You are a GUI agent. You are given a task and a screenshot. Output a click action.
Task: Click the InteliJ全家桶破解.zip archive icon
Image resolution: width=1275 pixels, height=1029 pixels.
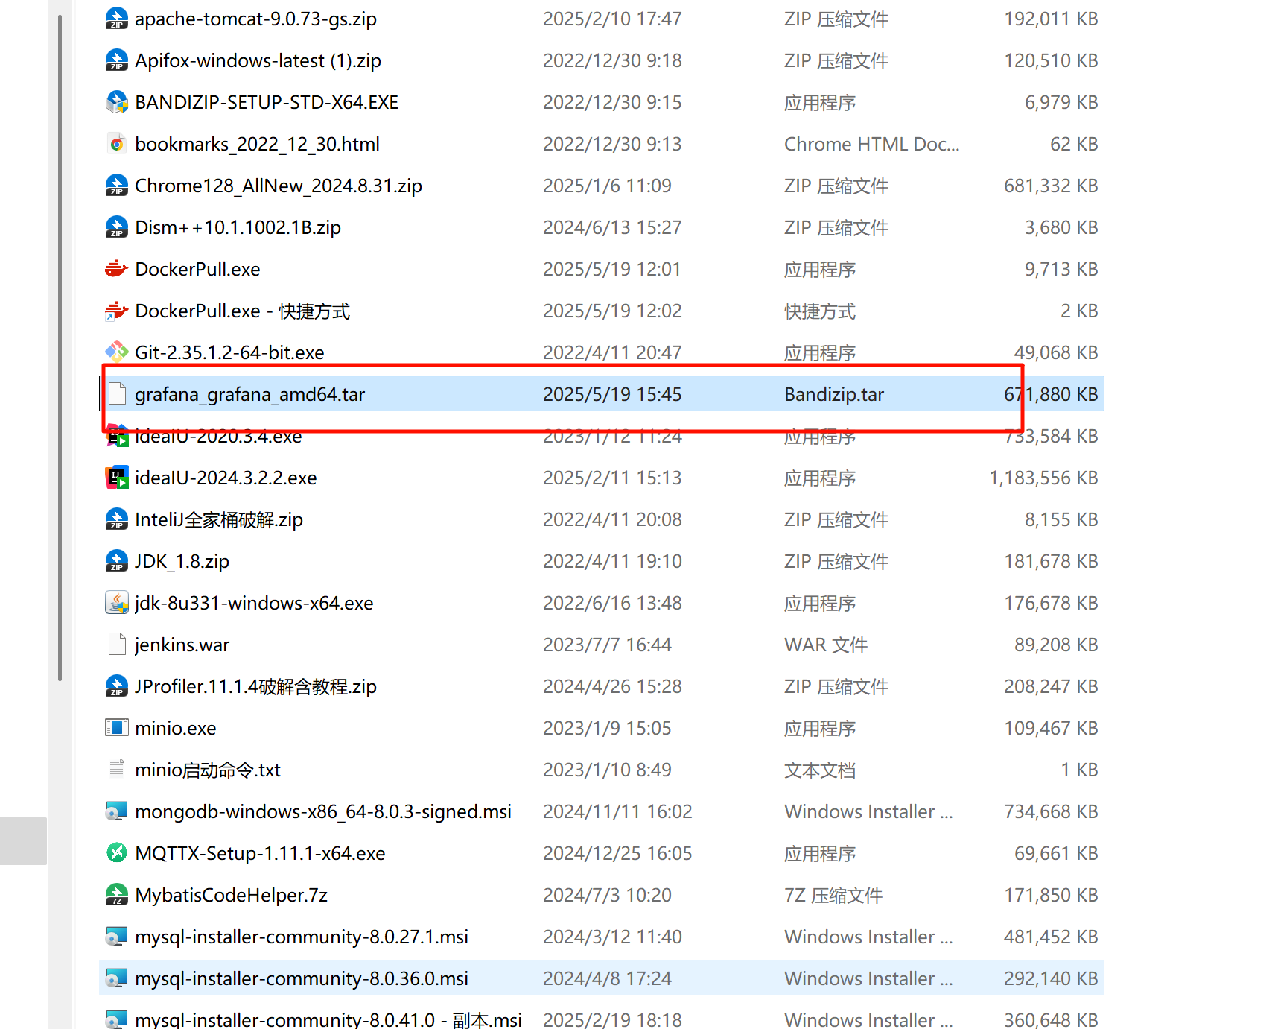tap(117, 519)
